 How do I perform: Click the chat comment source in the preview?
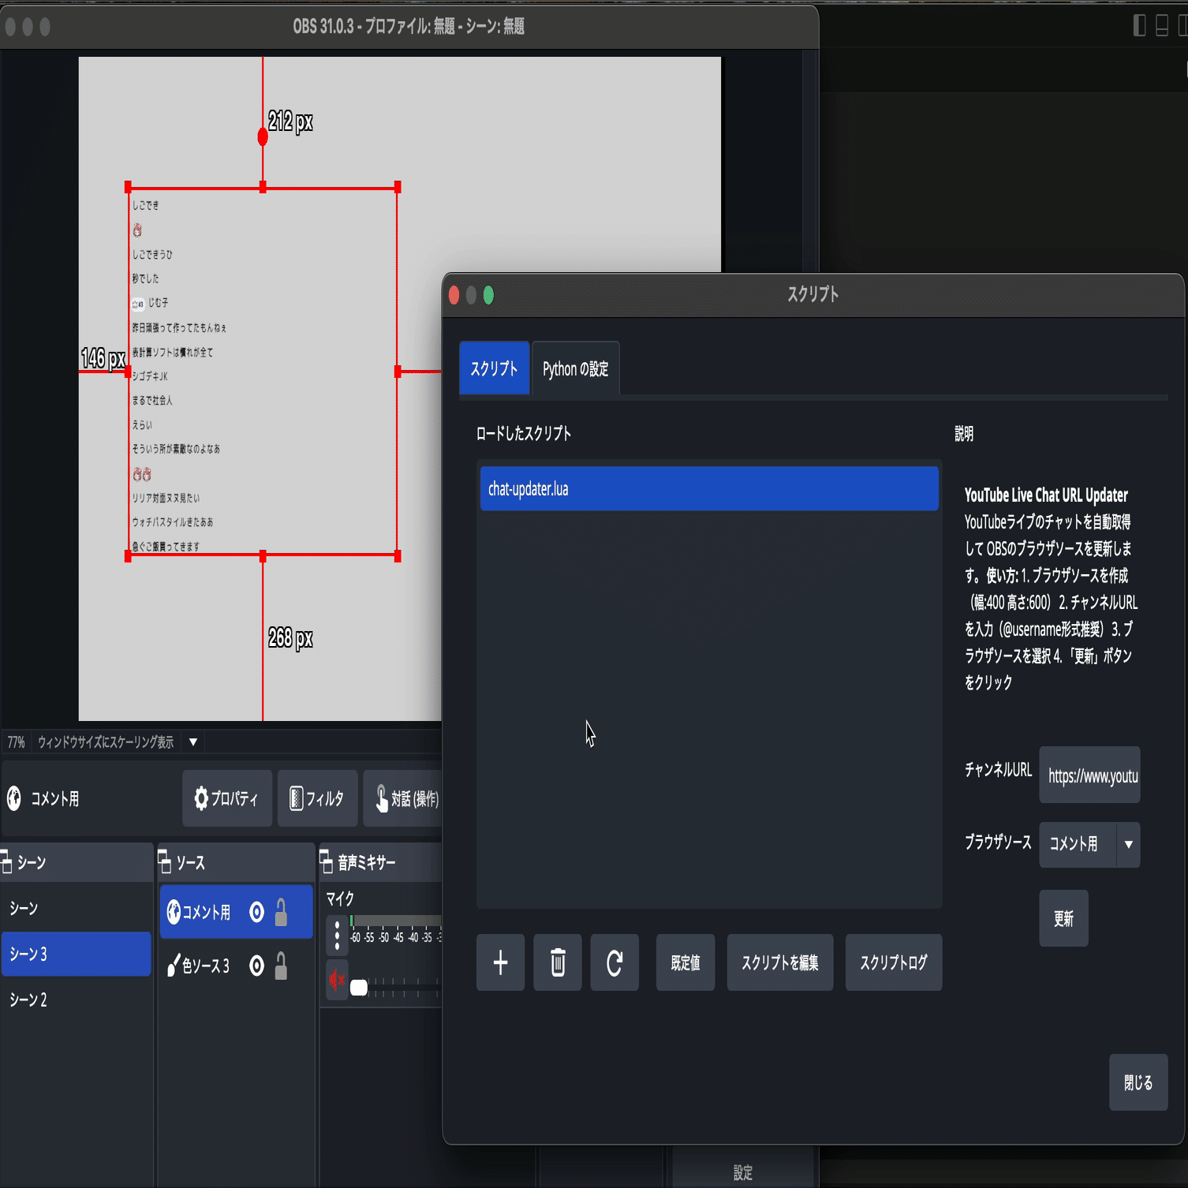pyautogui.click(x=263, y=372)
